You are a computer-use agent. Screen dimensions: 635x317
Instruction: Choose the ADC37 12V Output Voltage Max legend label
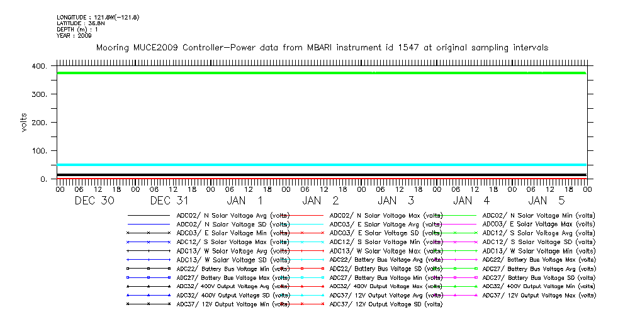point(539,295)
